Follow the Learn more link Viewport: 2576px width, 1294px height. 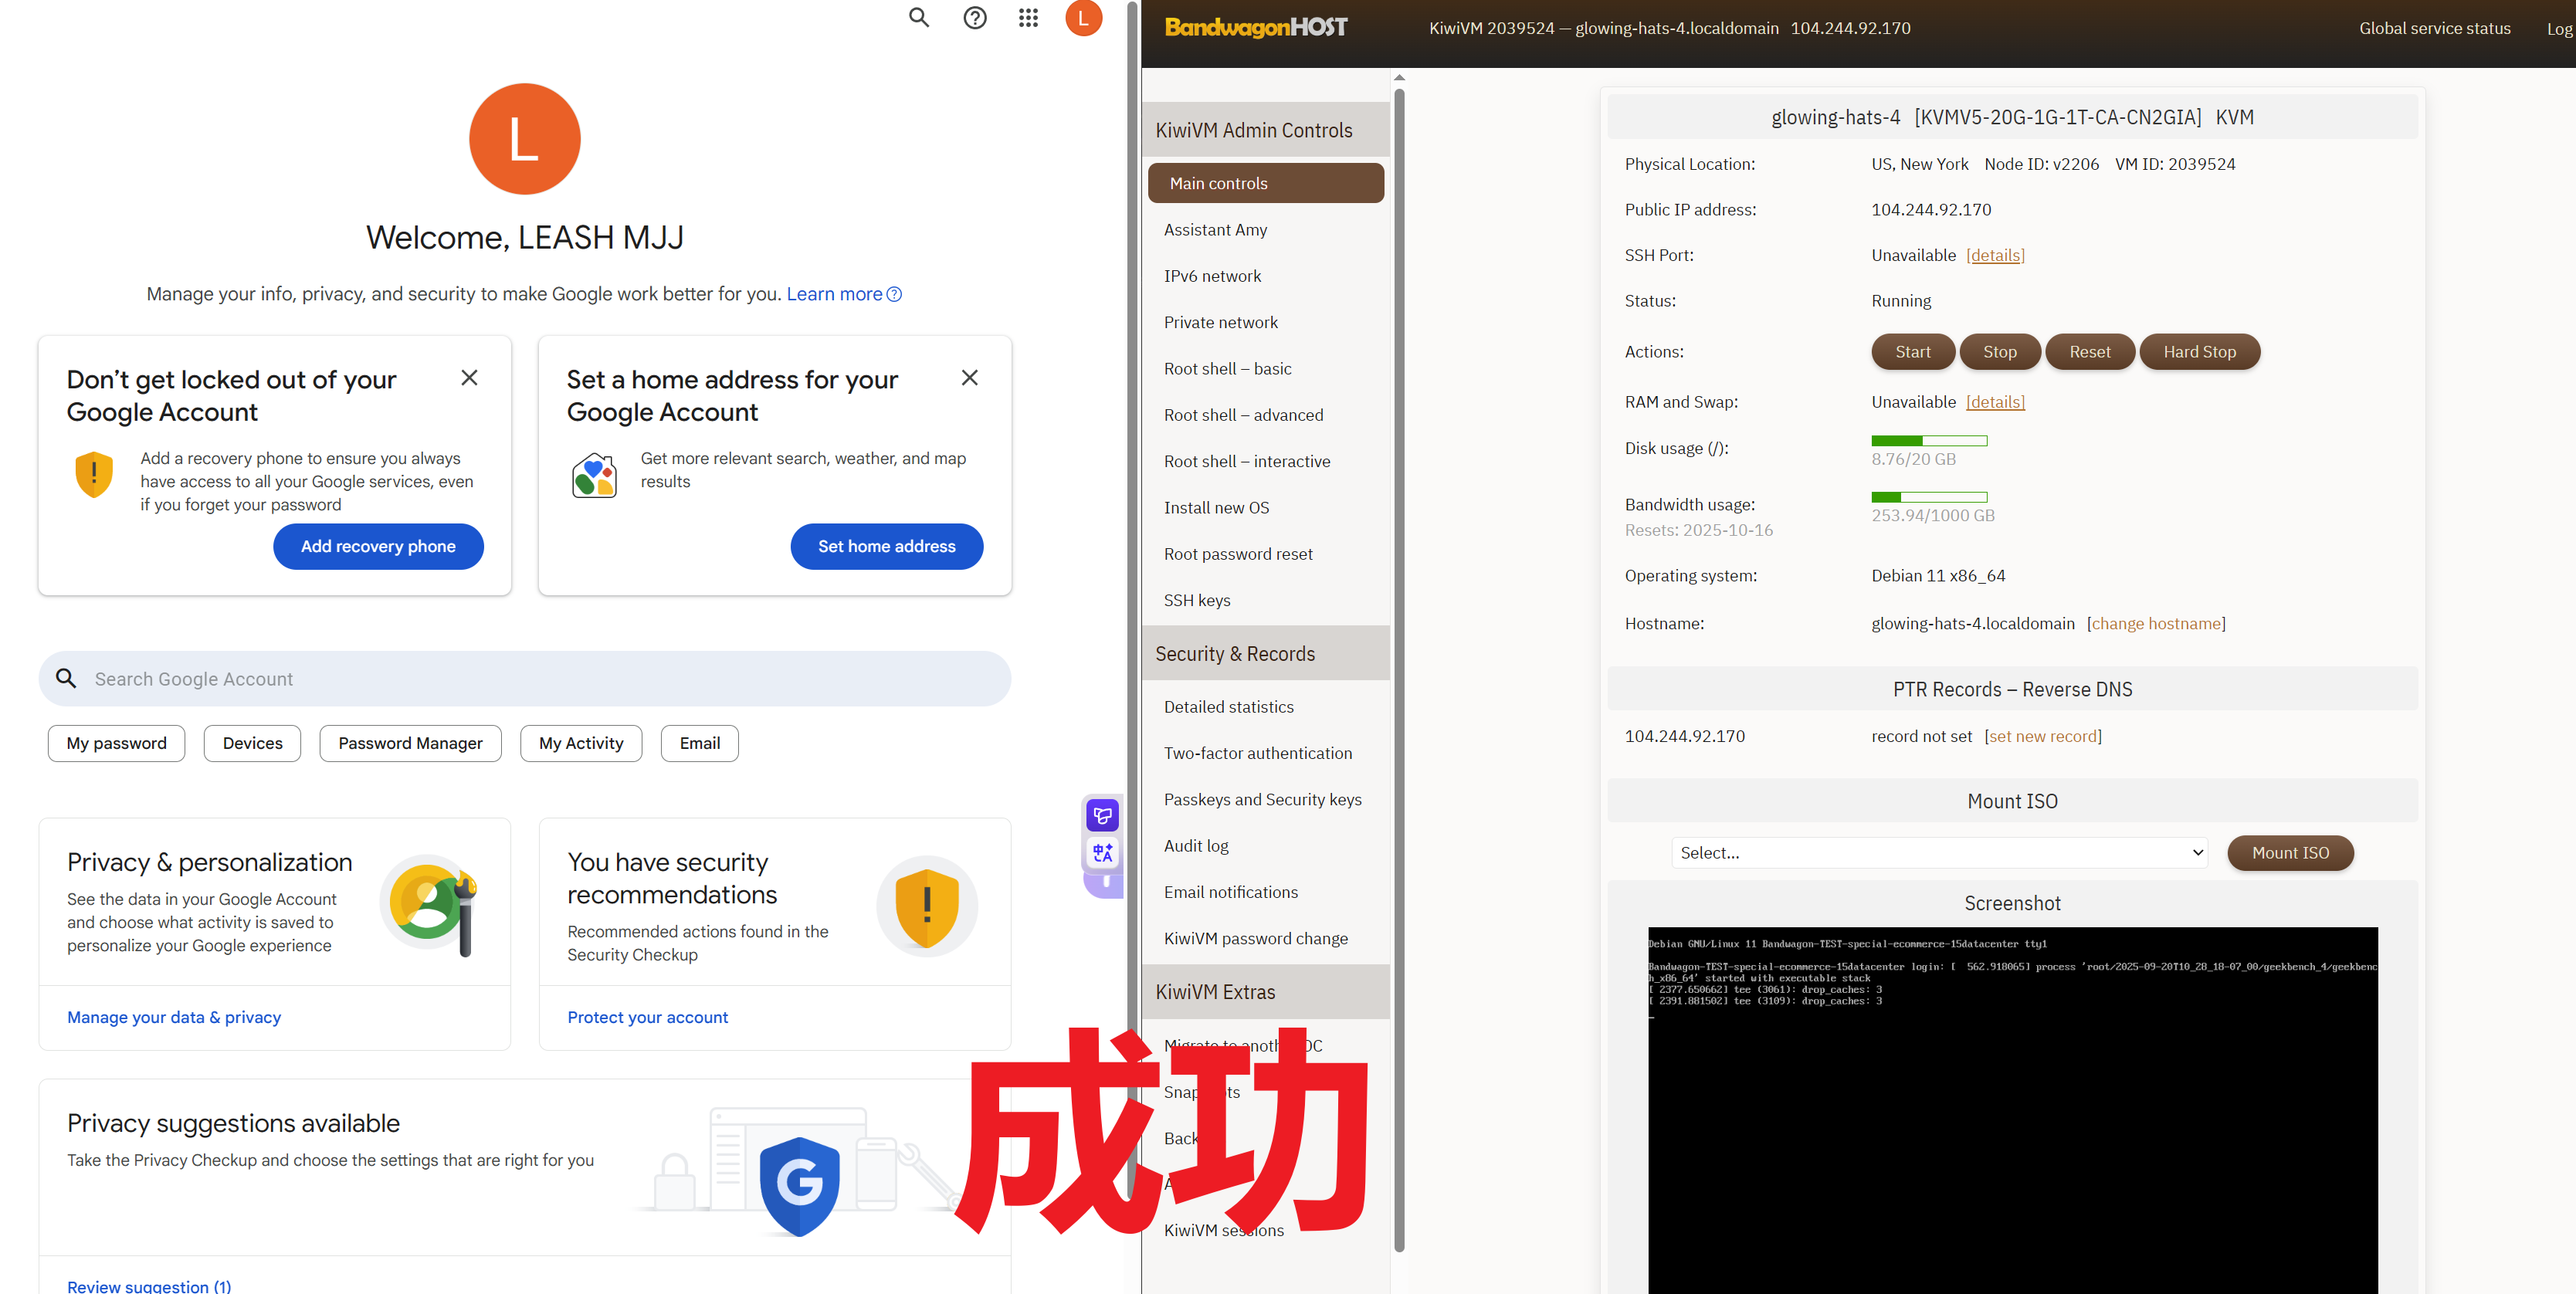(x=834, y=294)
